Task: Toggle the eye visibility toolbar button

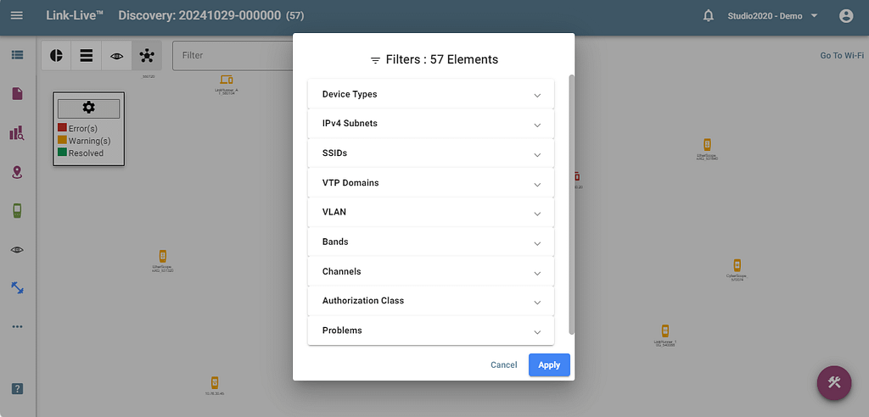Action: (x=116, y=55)
